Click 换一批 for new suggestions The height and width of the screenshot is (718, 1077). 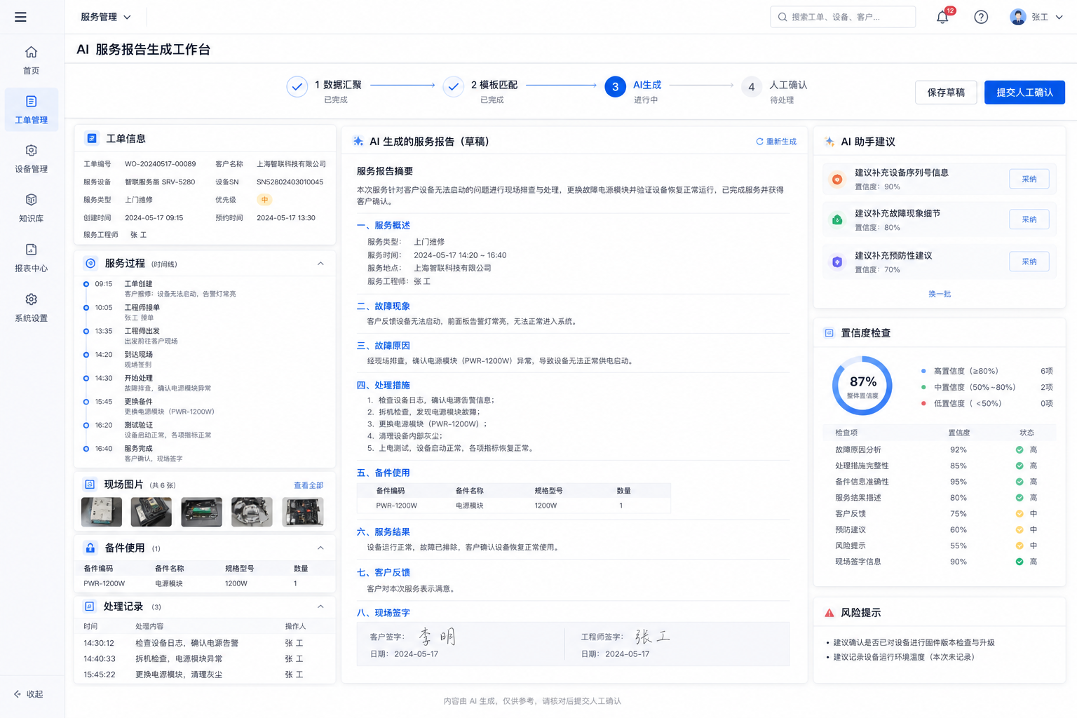[x=940, y=294]
